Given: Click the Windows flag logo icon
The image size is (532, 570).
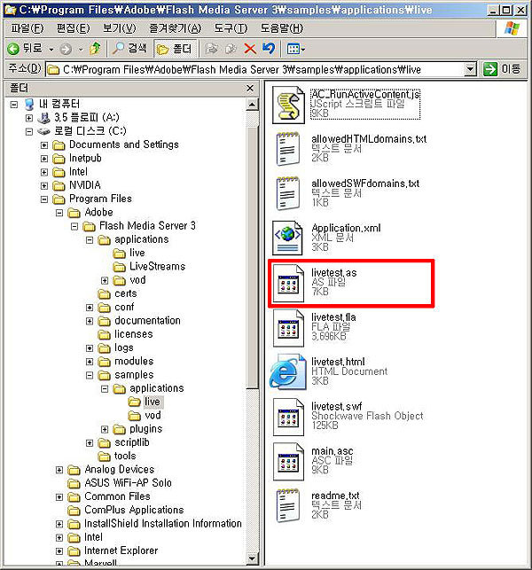Looking at the screenshot, I should click(512, 28).
